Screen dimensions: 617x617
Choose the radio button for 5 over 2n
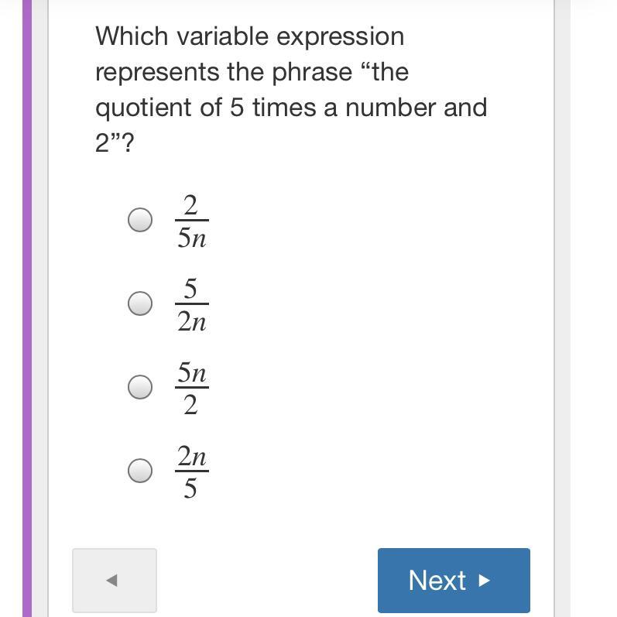[x=140, y=303]
